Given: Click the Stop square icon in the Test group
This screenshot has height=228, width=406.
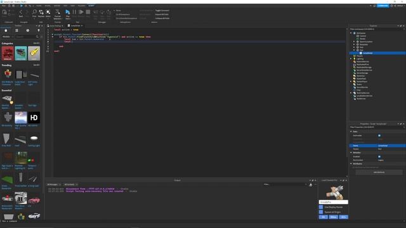Looking at the screenshot, I should tap(88, 12).
